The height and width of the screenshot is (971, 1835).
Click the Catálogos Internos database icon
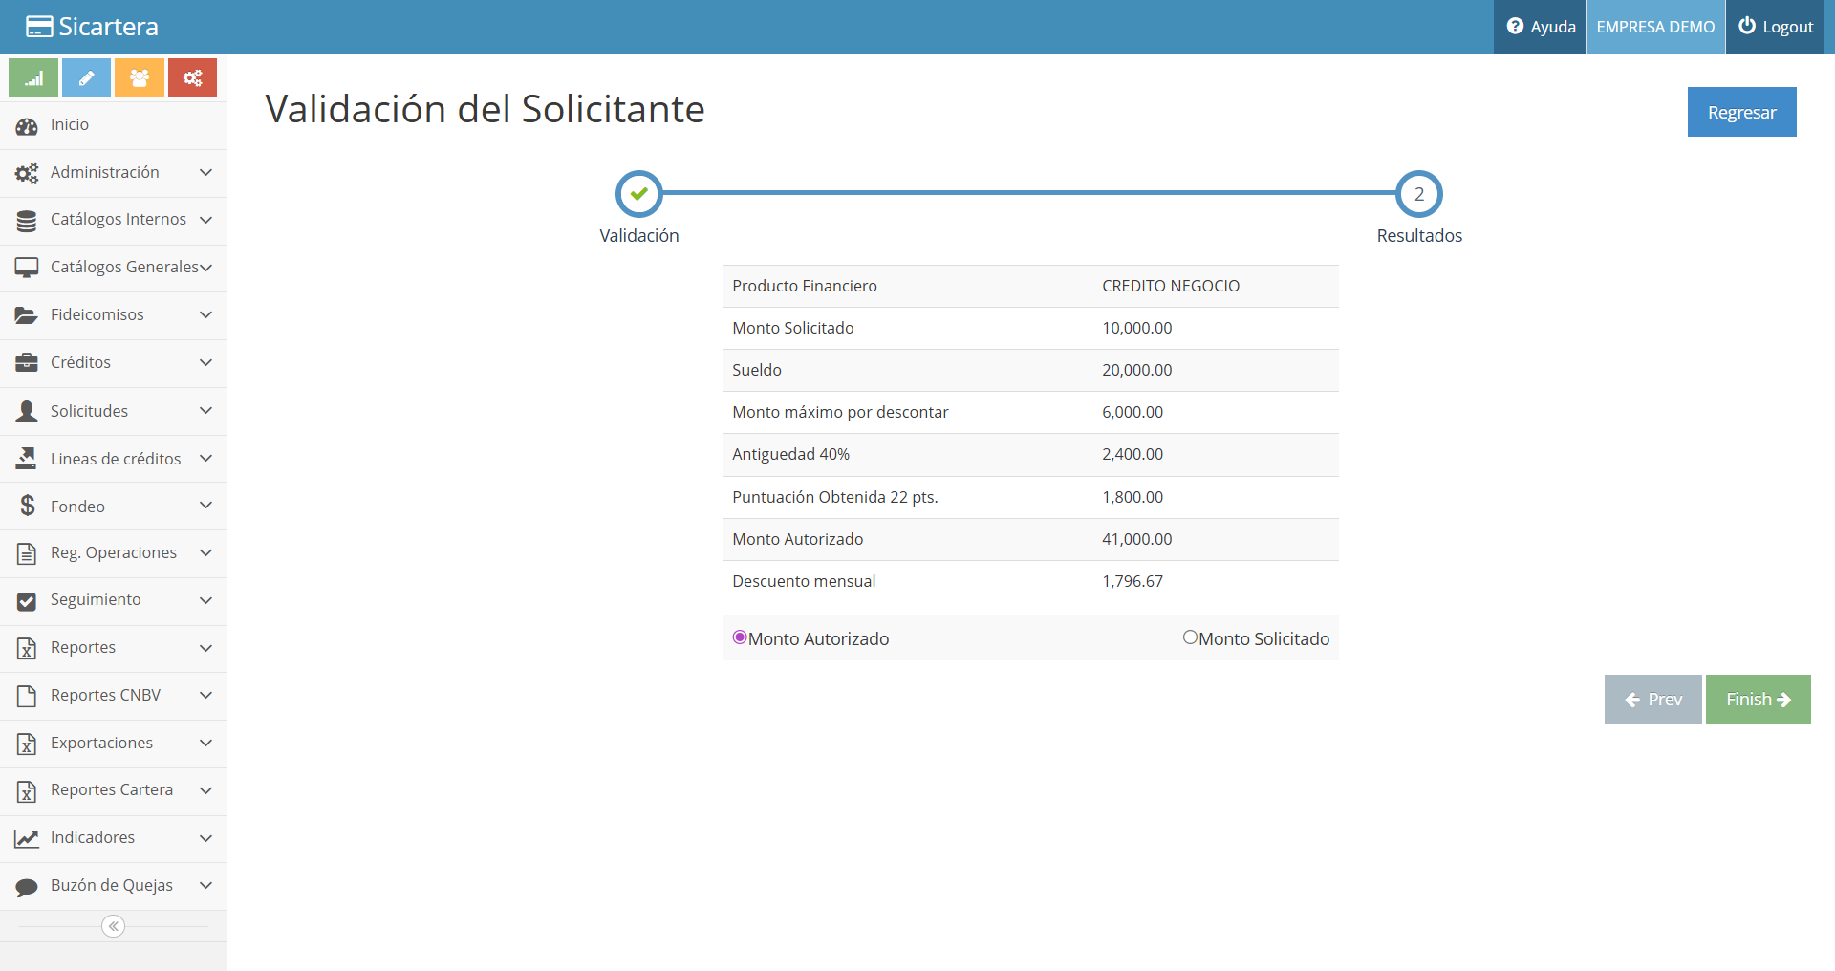point(27,221)
